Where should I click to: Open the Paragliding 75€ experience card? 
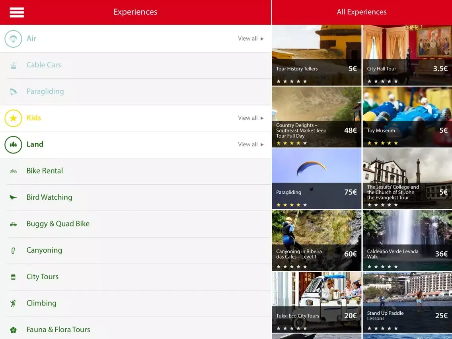316,179
